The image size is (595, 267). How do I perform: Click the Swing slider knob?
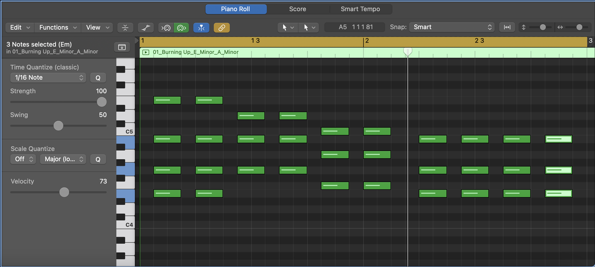click(x=59, y=126)
